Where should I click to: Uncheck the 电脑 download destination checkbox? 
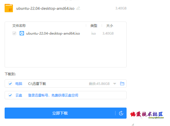[x=10, y=84]
